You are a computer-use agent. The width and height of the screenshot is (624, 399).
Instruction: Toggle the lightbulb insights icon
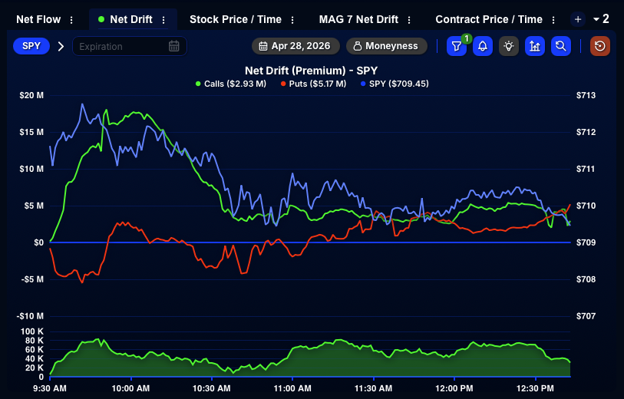pos(509,46)
